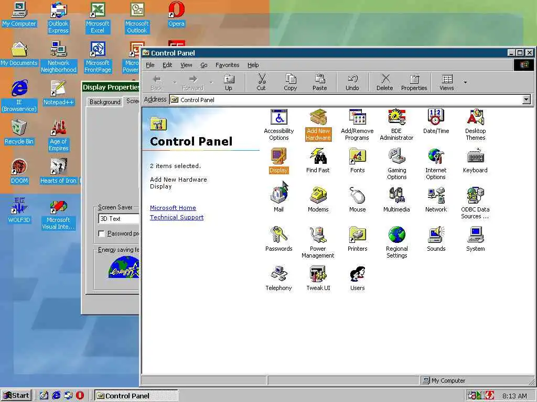537x402 pixels.
Task: Click the Start button
Action: pos(16,396)
